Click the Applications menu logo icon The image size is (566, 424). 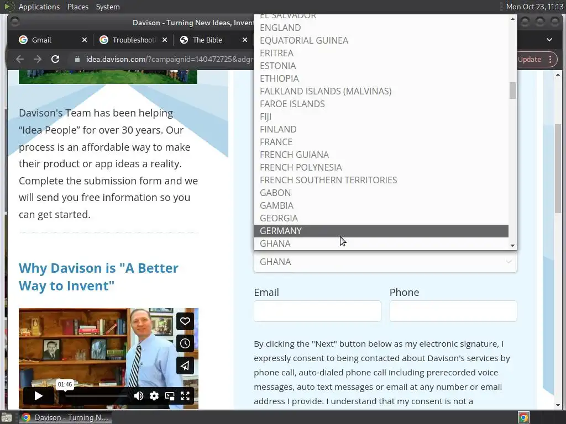[9, 7]
